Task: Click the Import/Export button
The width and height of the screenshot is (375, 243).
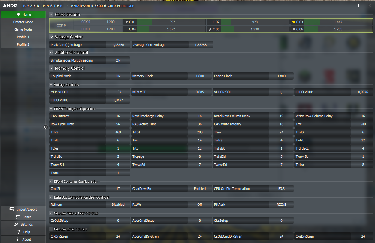Action: coord(23,209)
